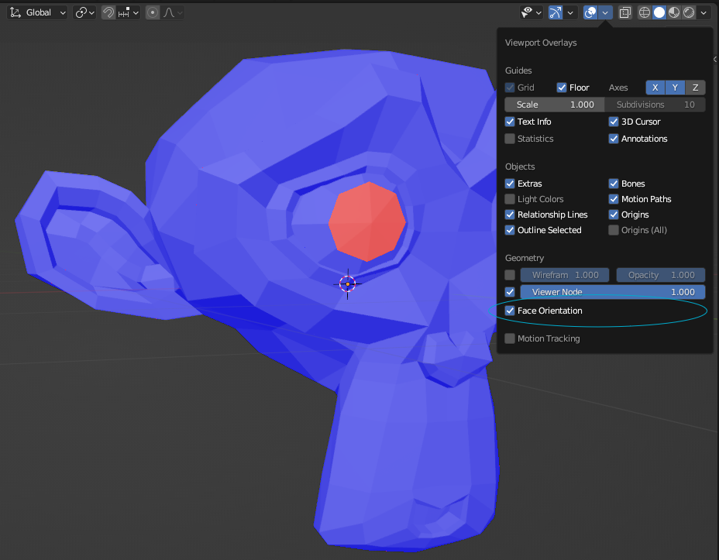Open the Gizmos dropdown
Image resolution: width=719 pixels, height=560 pixels.
[x=569, y=12]
